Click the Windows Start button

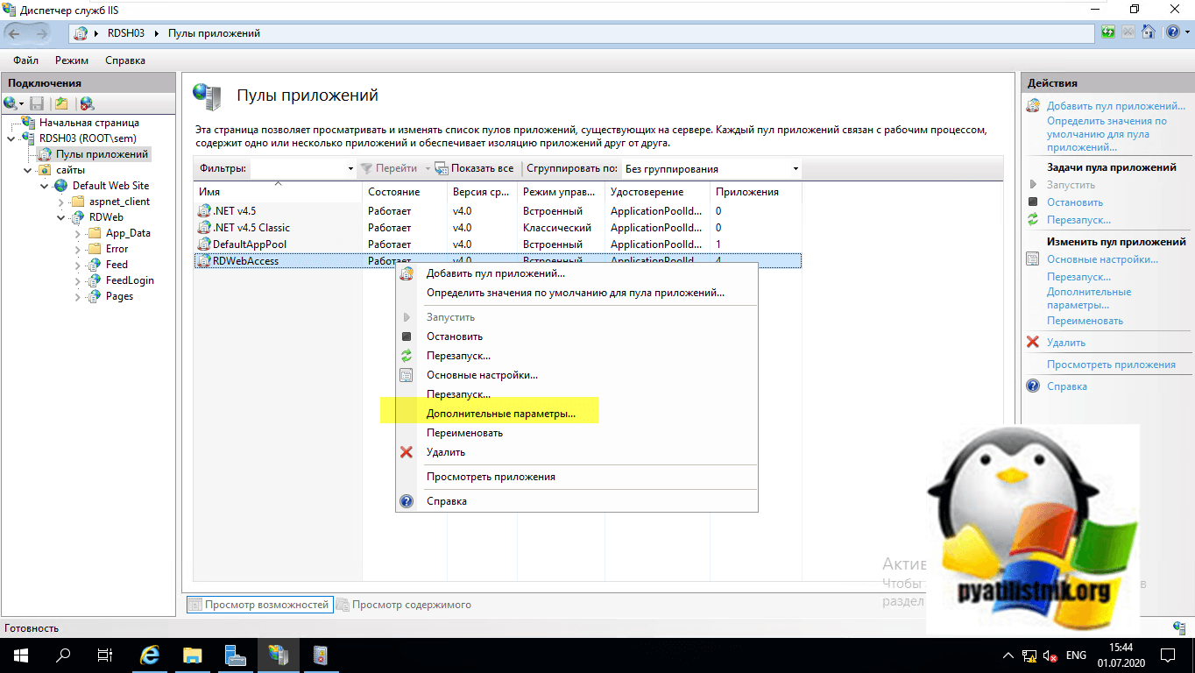pyautogui.click(x=21, y=655)
